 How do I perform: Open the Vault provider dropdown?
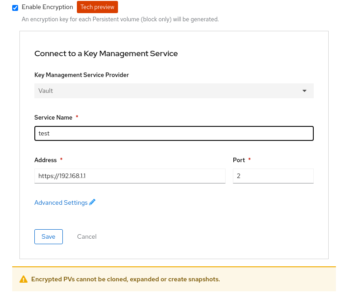point(174,91)
